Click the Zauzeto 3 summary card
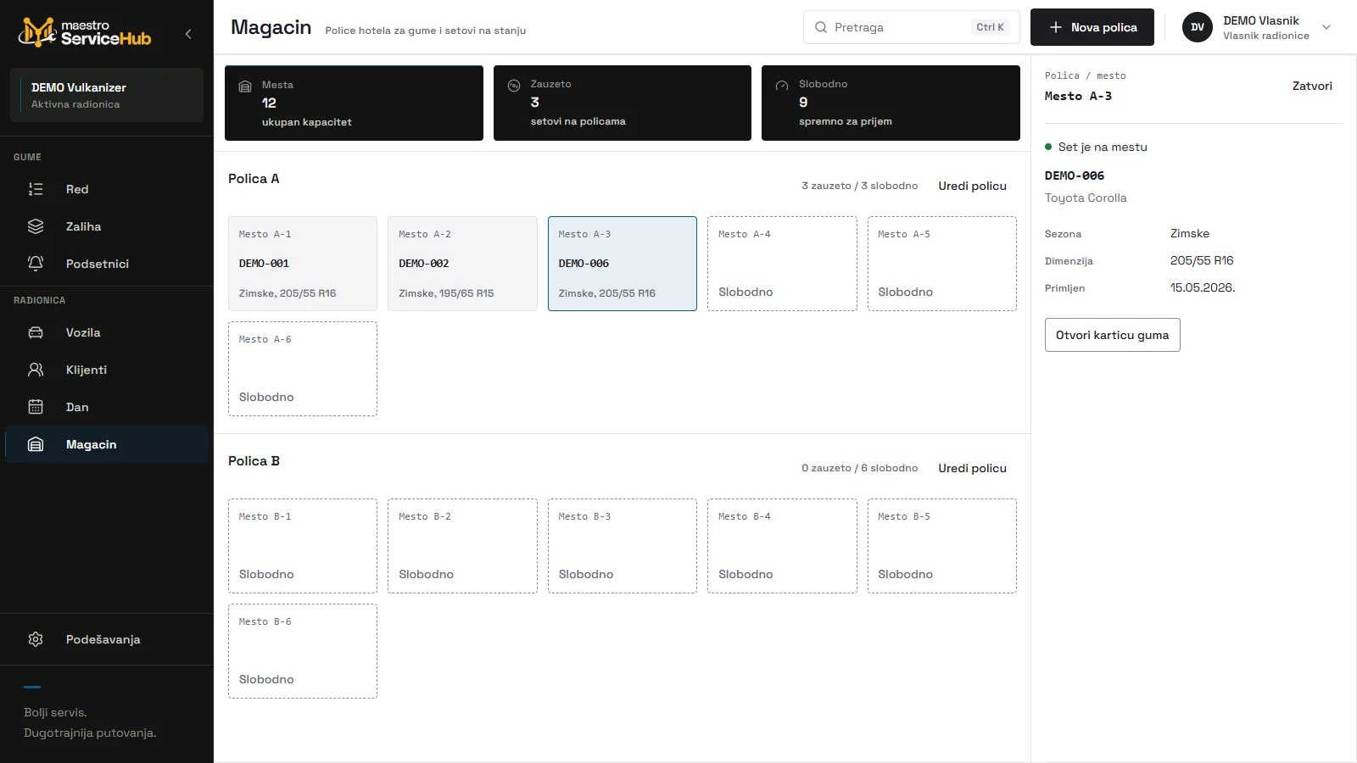 (x=623, y=103)
